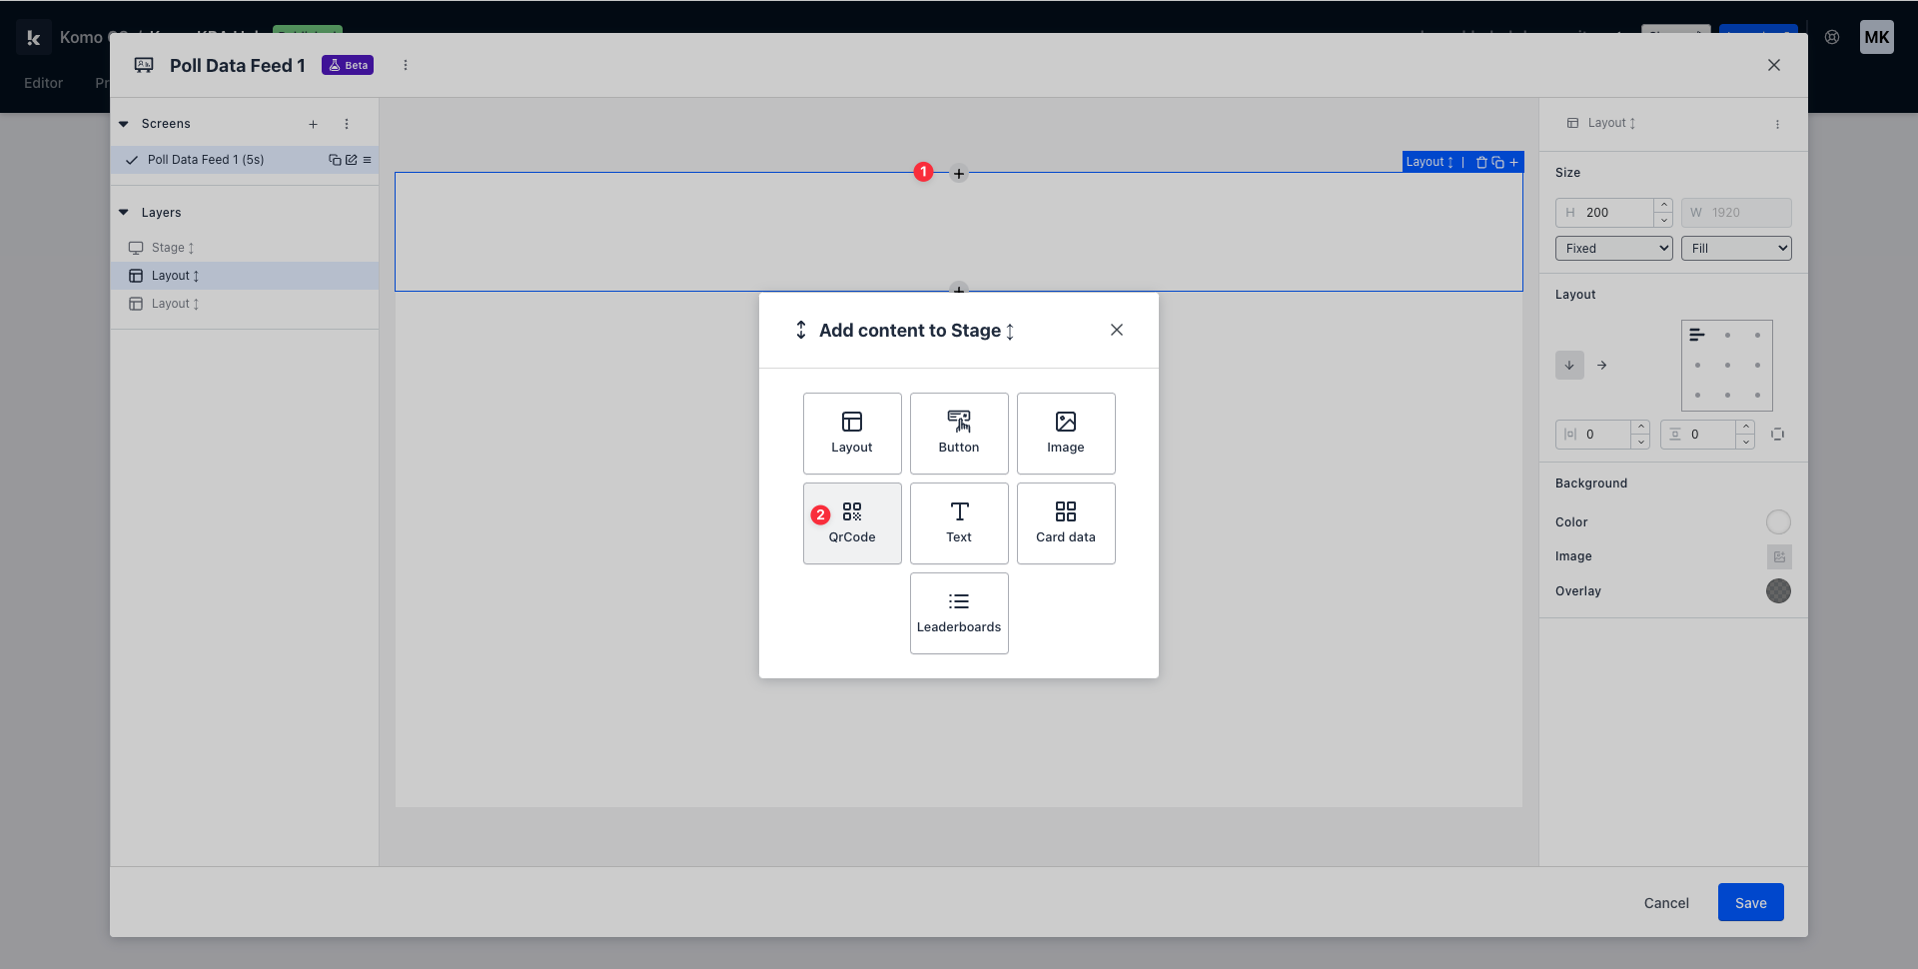Open background Image picker icon
Viewport: 1918px width, 969px height.
coord(1778,556)
